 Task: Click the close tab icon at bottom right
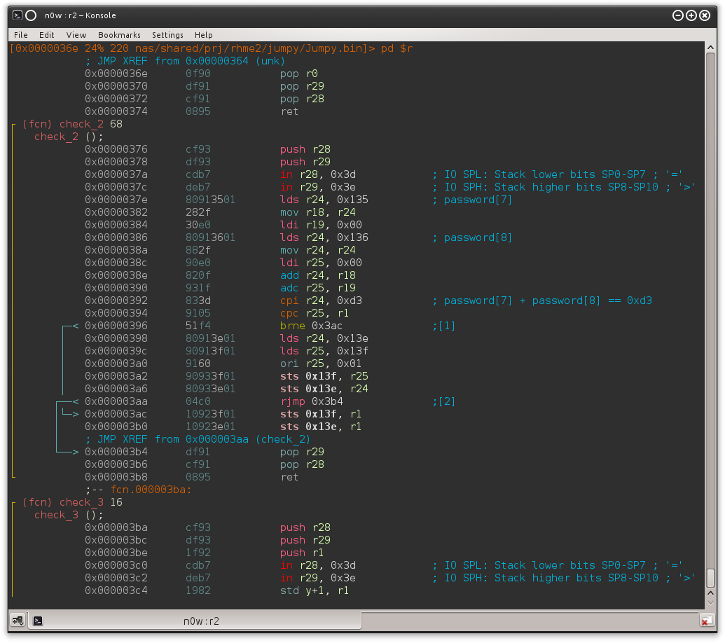tap(707, 620)
